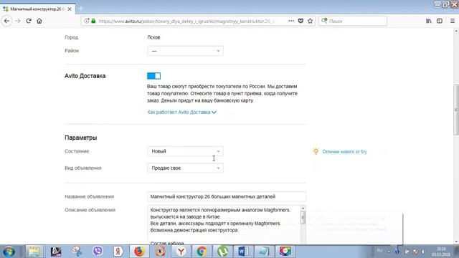Viewport: 459px width, 258px height.
Task: Click inside the Описание объявления text area
Action: click(x=224, y=224)
